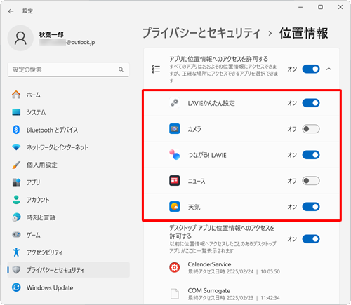Click the Windows Update sync icon
The height and width of the screenshot is (305, 351).
[16, 287]
